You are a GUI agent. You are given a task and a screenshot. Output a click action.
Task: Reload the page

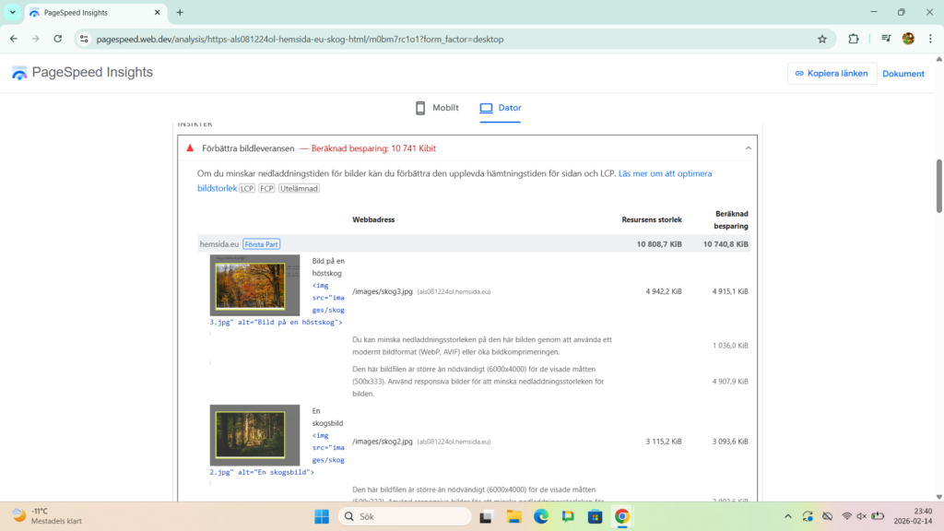click(x=58, y=39)
